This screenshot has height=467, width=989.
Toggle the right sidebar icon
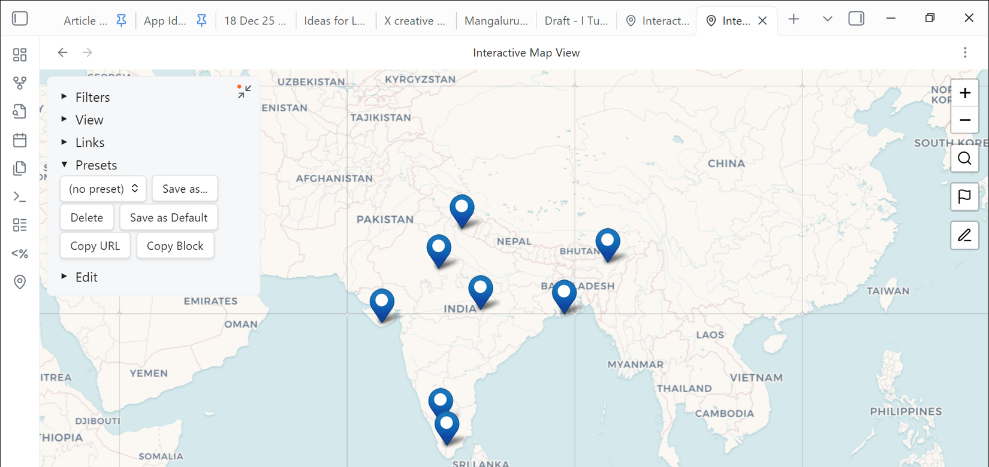(857, 19)
